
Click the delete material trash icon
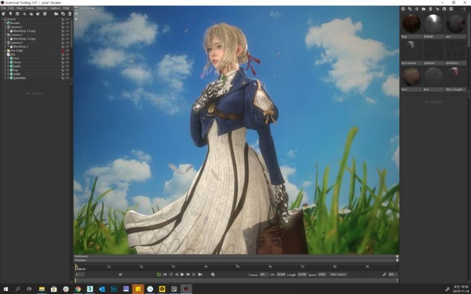coord(430,9)
